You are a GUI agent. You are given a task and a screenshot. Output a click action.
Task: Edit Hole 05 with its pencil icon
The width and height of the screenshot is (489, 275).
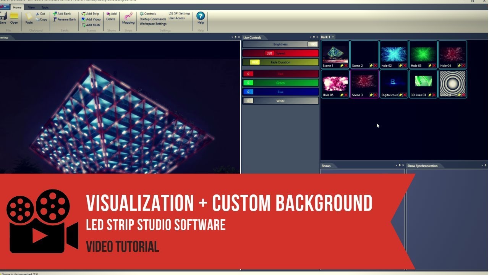[x=342, y=95]
